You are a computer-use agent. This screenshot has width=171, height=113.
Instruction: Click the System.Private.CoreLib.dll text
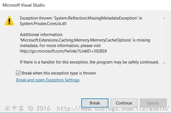43,24
